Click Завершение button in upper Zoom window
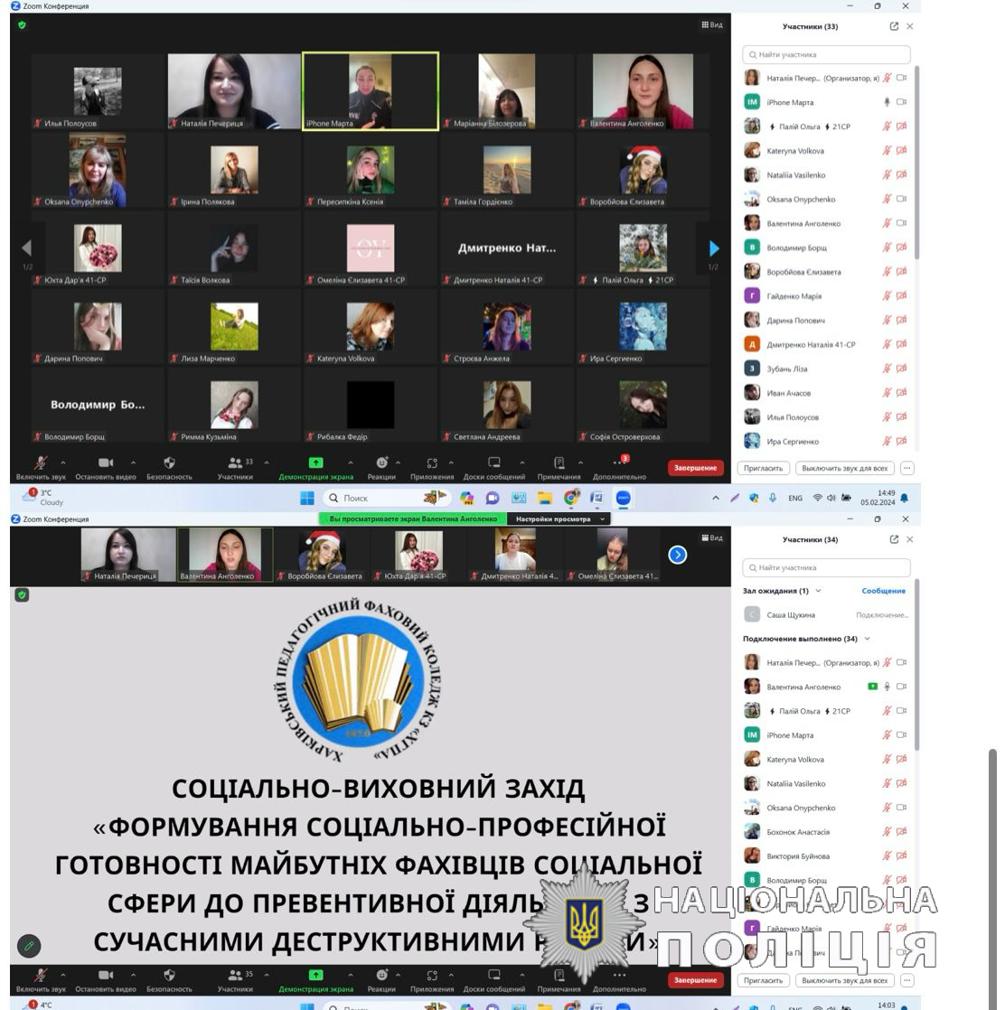Screen dimensions: 1005x1010 (x=695, y=468)
